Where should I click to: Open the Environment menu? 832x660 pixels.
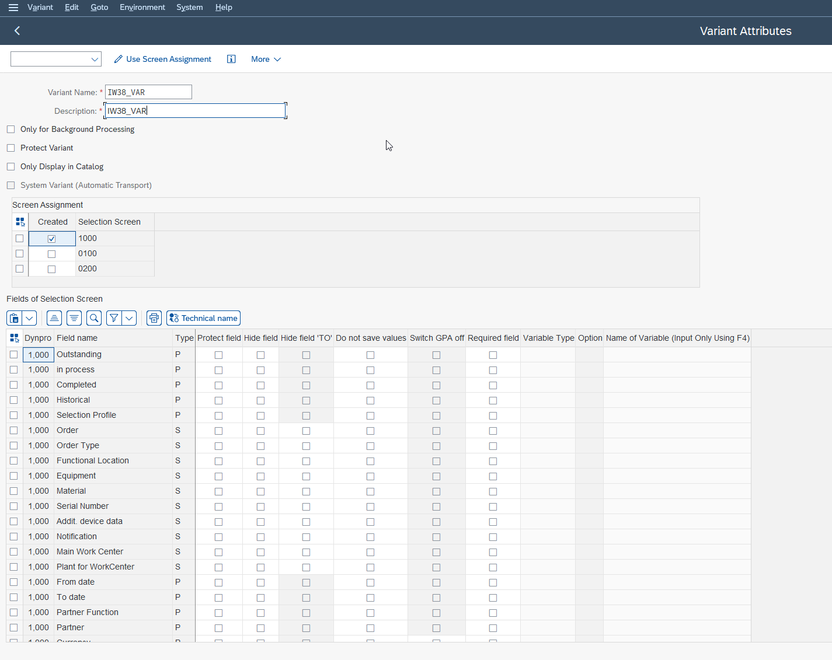pyautogui.click(x=142, y=8)
